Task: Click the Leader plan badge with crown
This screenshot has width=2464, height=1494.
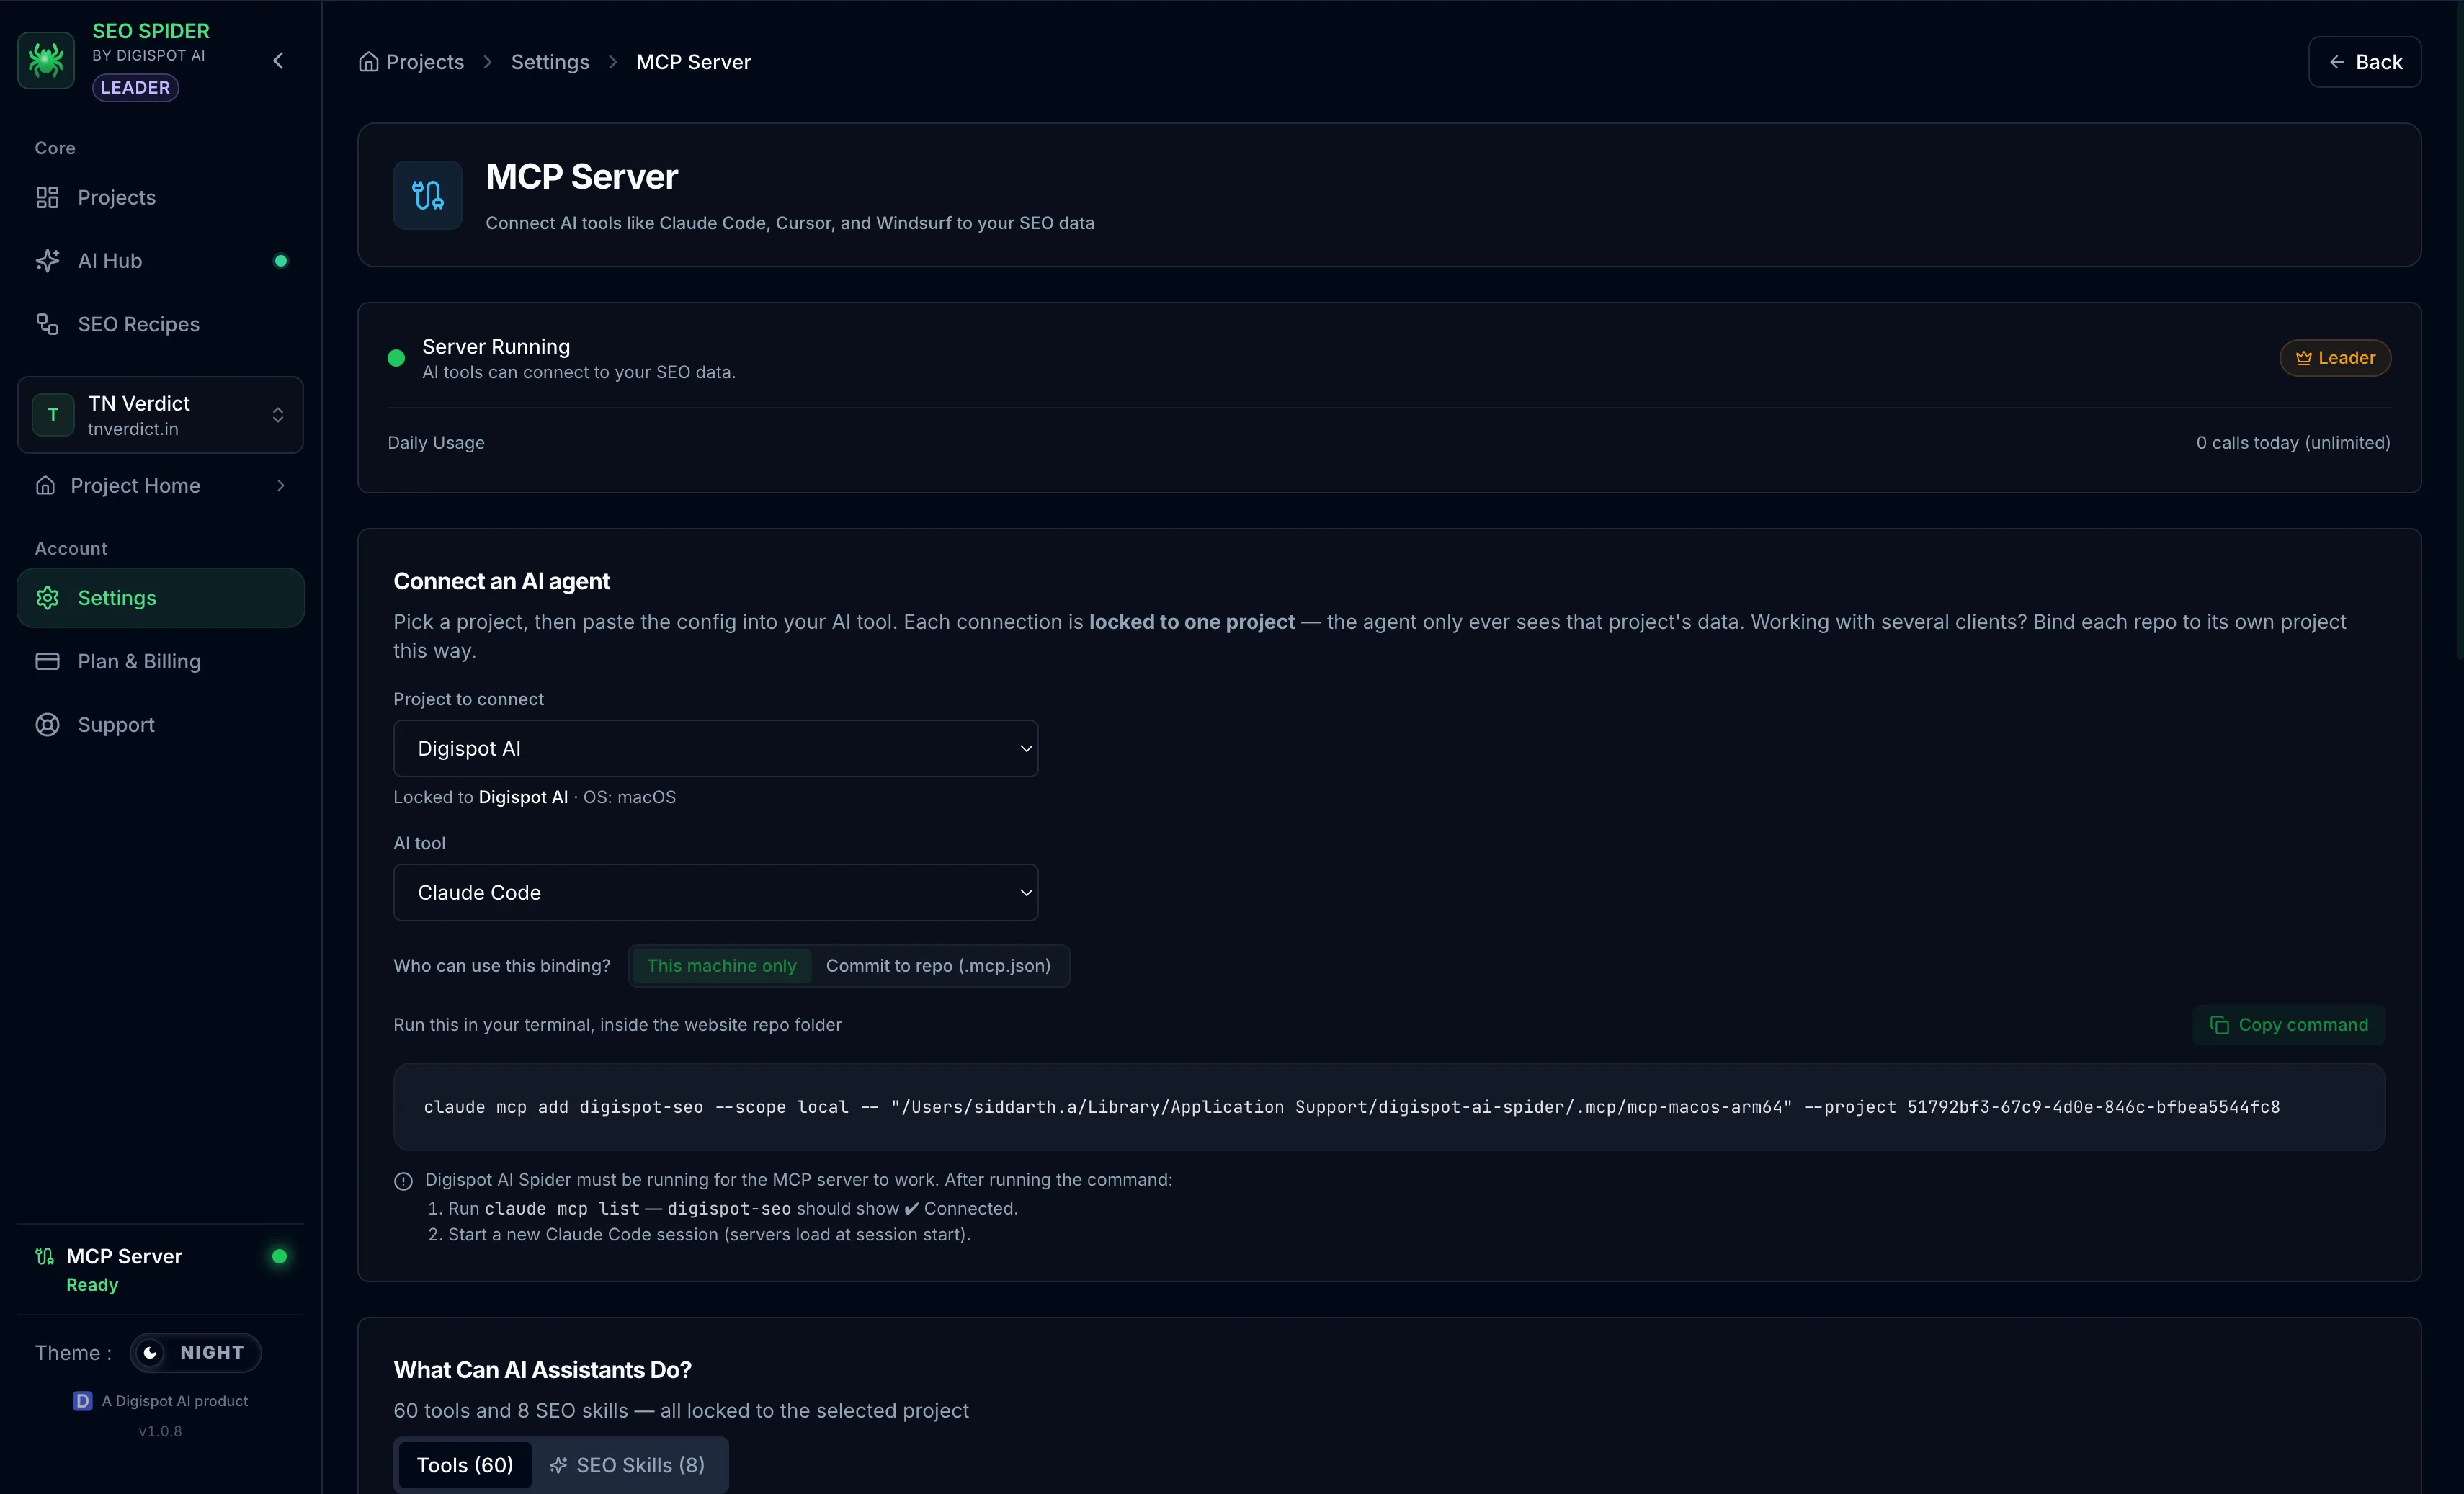Action: coord(2335,358)
